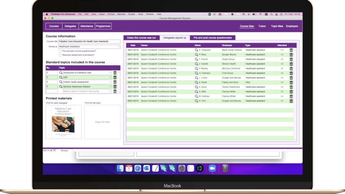Click the printed materials delegate thumbnail
This screenshot has width=345, height=194.
[63, 122]
